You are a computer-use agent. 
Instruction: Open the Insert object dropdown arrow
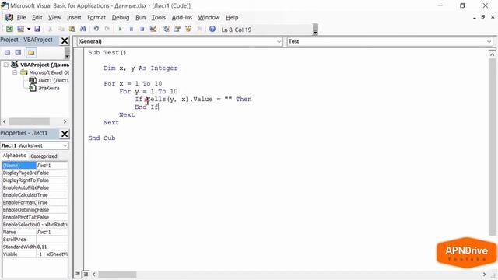[29, 30]
